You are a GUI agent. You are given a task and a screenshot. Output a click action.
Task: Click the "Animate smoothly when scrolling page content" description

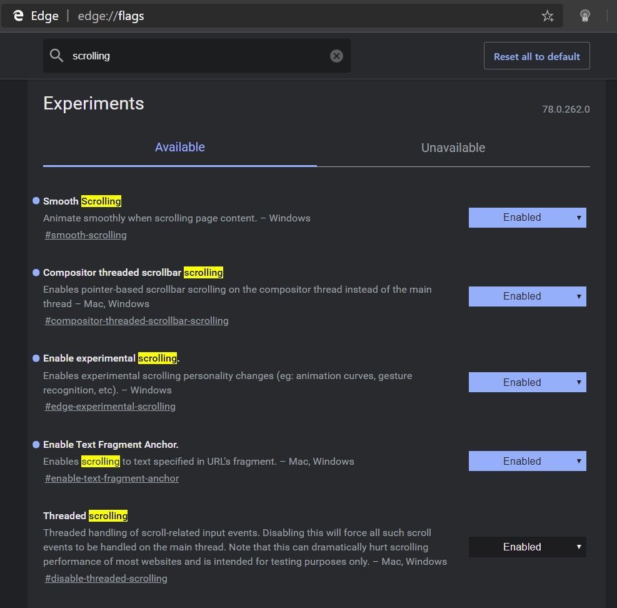coord(177,218)
